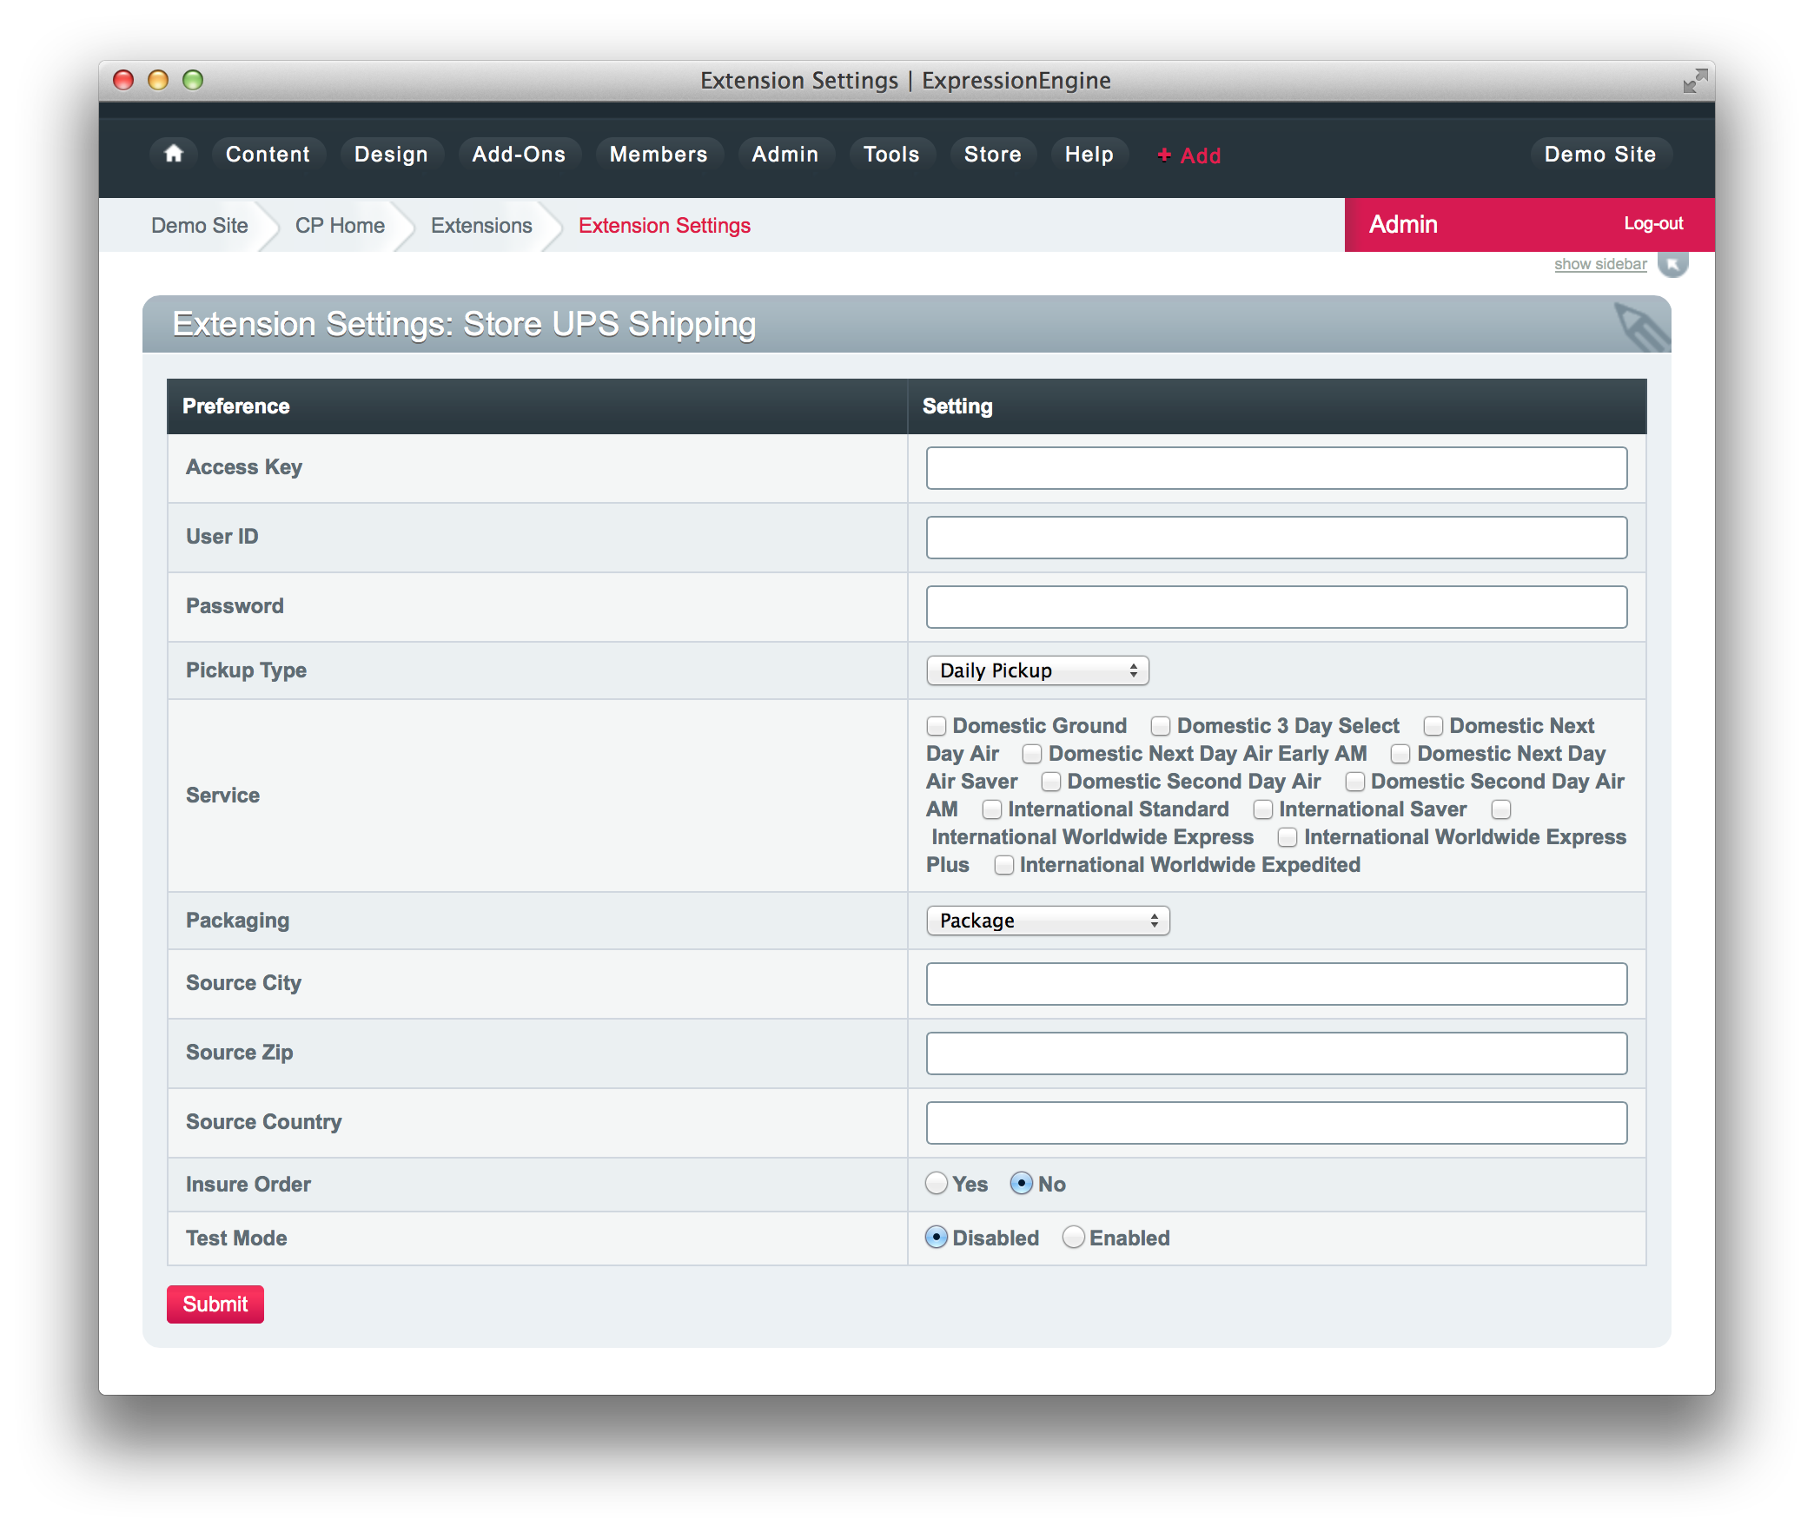Screen dimensions: 1814x1532
Task: Focus the Source Country input field
Action: point(1276,1123)
